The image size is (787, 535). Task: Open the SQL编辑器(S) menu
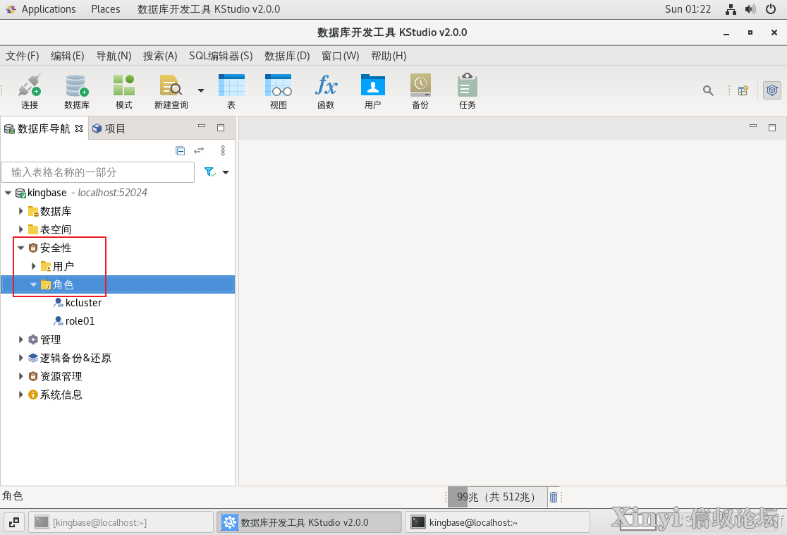221,56
